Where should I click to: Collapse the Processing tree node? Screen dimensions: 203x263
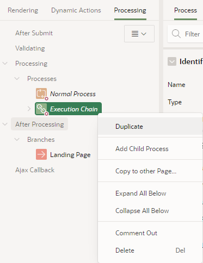(x=5, y=64)
